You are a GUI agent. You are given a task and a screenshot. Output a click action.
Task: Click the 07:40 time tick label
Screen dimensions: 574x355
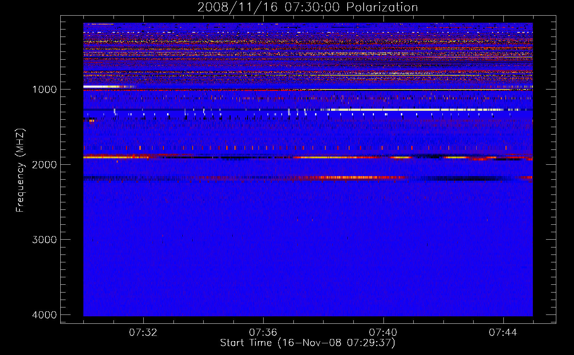[383, 333]
